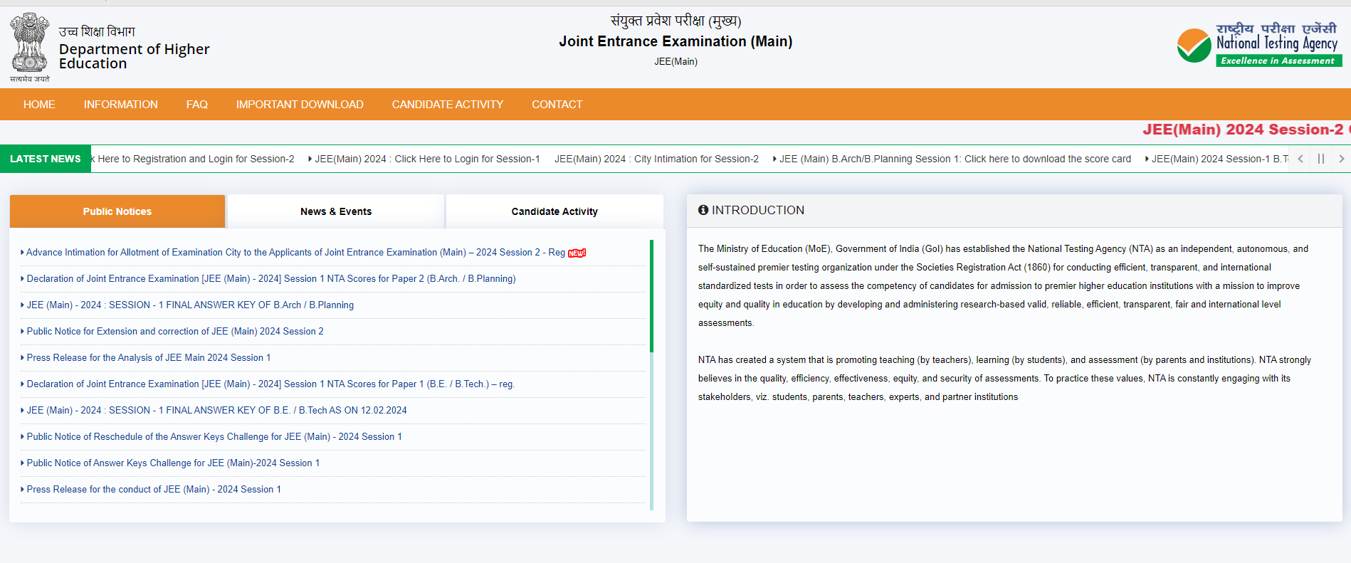The height and width of the screenshot is (563, 1351).
Task: Click the Department of Higher Education title
Action: coord(134,56)
